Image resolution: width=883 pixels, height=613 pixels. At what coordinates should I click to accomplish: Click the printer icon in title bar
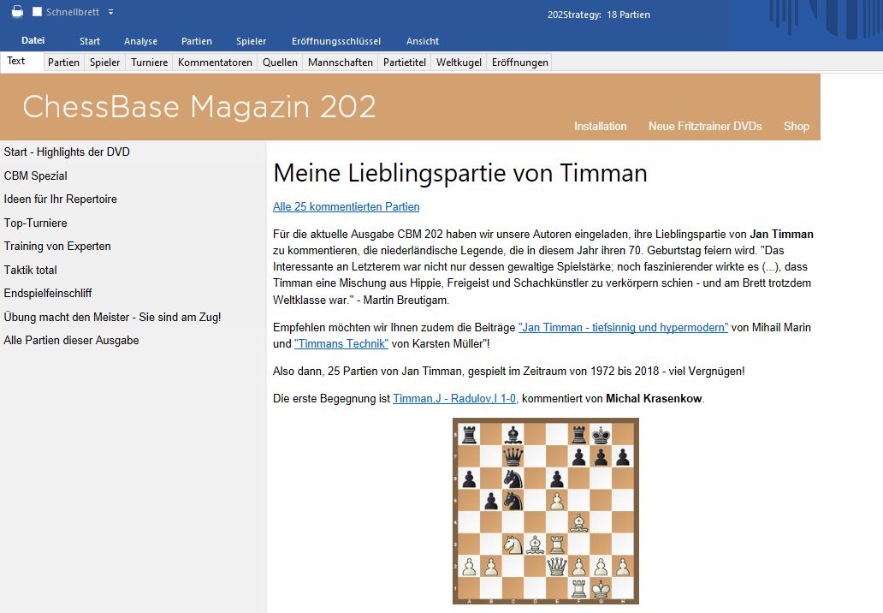tap(17, 12)
